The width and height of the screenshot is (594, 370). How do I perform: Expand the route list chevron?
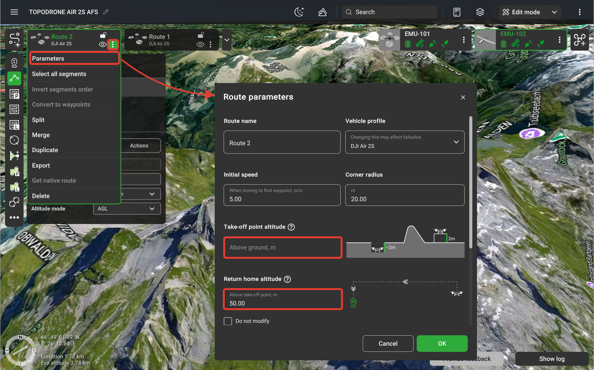[x=227, y=40]
